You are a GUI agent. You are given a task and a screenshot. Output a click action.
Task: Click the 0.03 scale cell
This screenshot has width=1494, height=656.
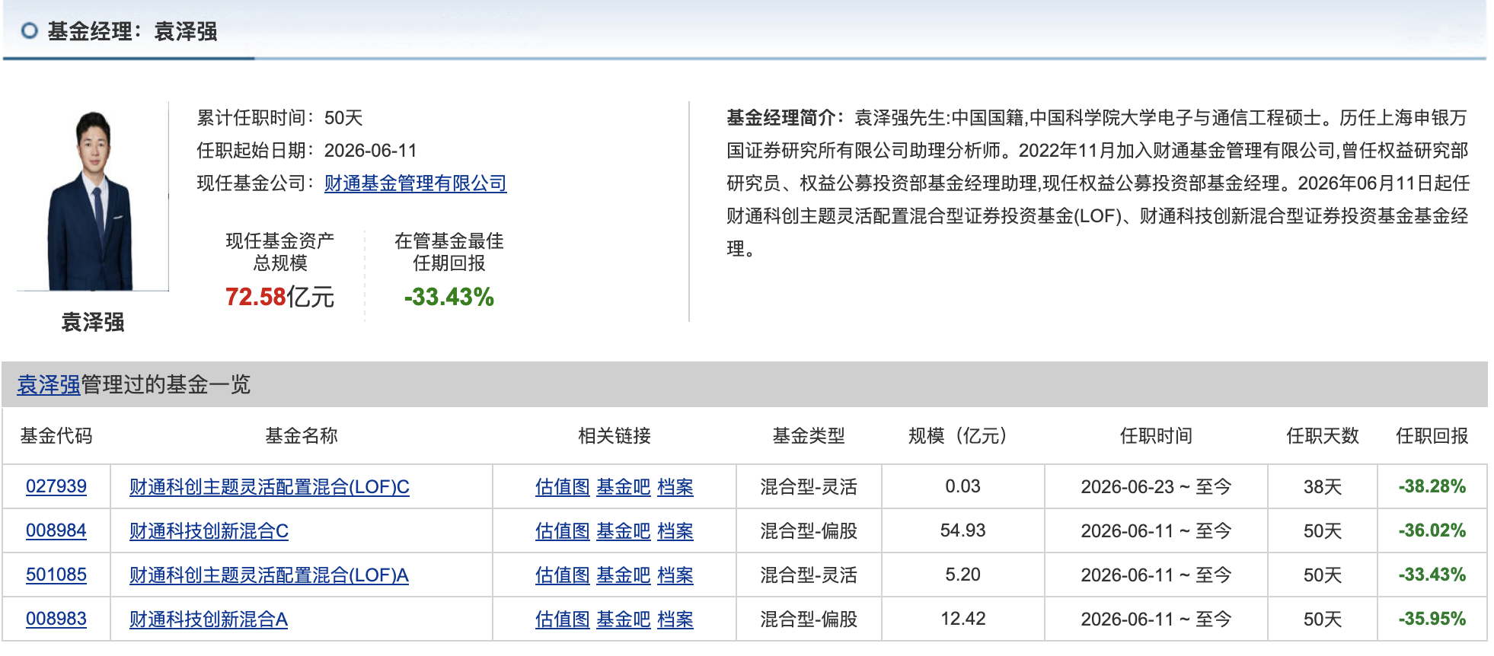pyautogui.click(x=962, y=486)
